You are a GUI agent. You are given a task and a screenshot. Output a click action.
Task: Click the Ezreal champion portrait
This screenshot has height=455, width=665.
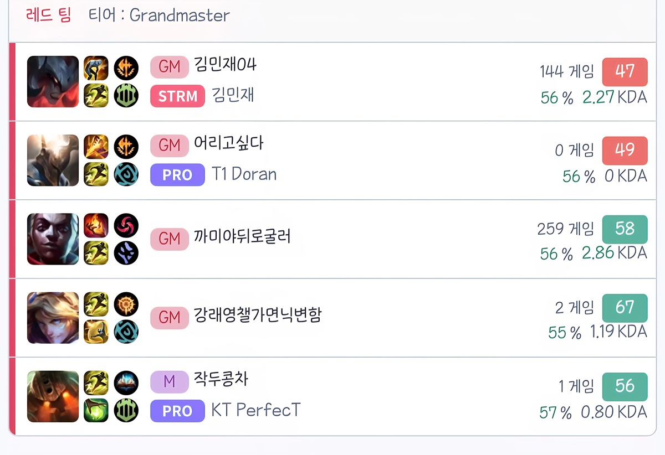point(53,318)
